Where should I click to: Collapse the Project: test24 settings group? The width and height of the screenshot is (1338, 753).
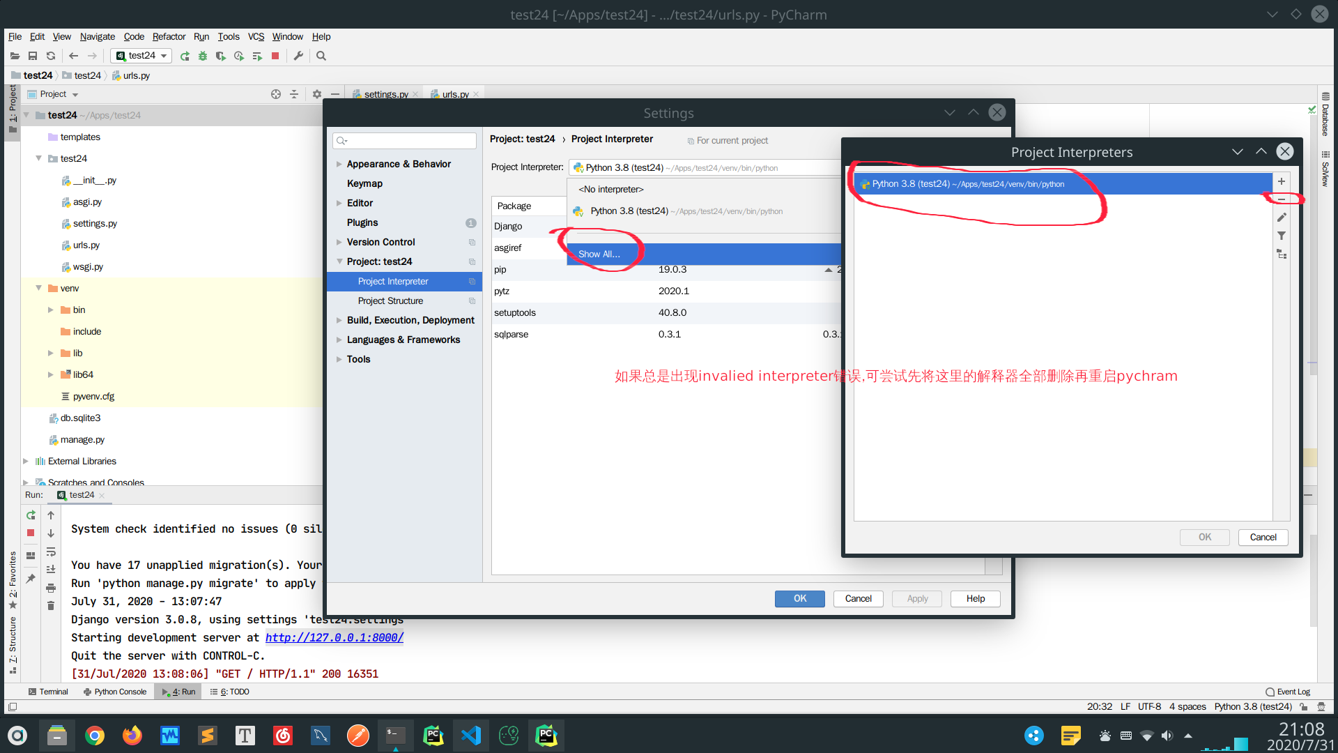(x=339, y=261)
